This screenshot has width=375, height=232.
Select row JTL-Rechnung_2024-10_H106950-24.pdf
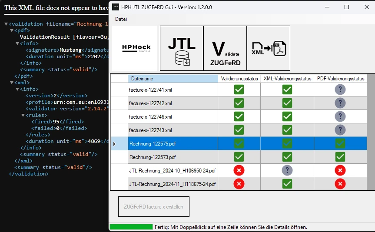point(239,171)
